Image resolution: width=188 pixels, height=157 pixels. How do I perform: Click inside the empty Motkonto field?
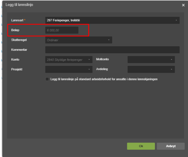149,60
